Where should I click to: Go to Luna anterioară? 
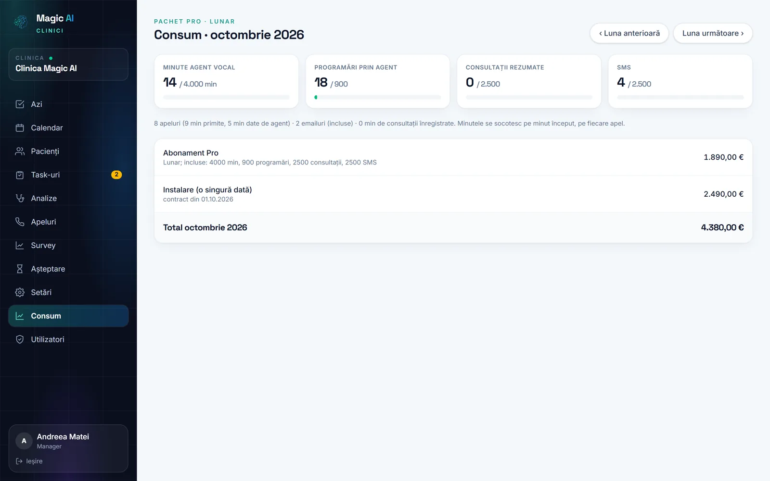[x=629, y=33]
